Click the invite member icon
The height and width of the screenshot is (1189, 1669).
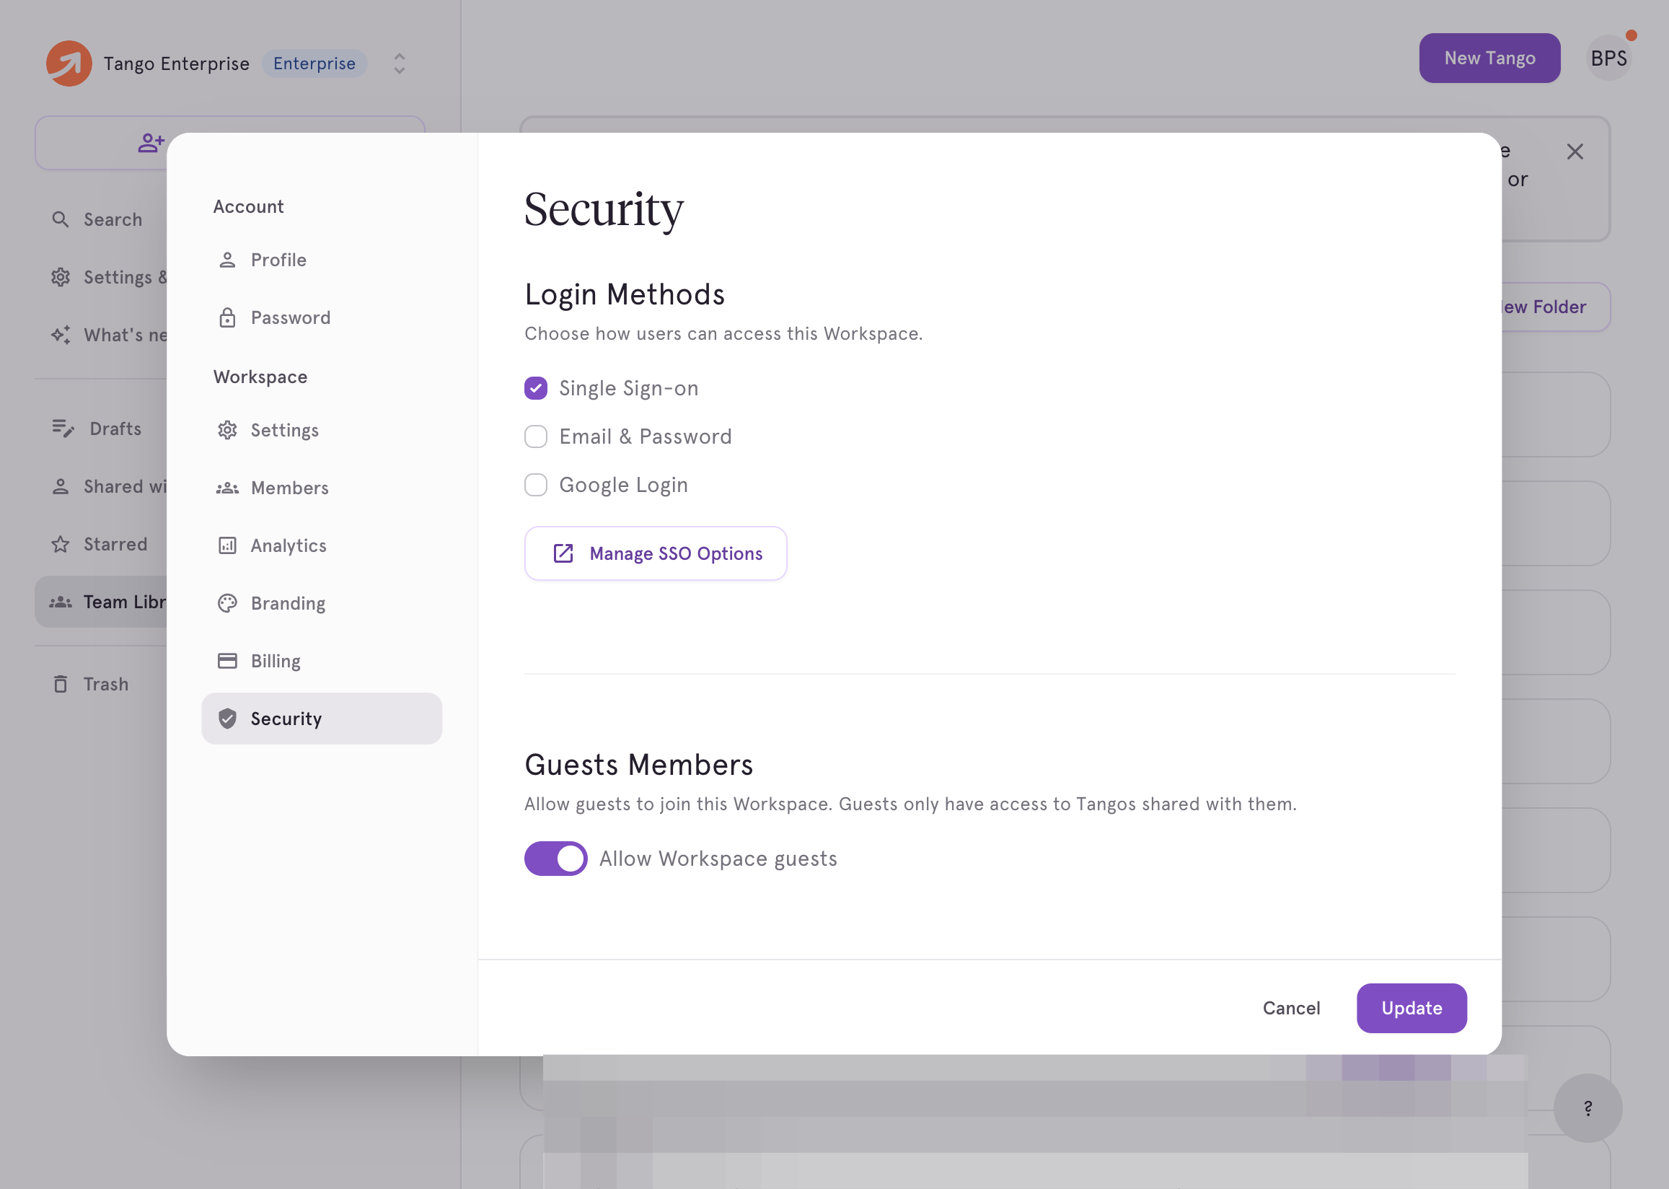151,143
